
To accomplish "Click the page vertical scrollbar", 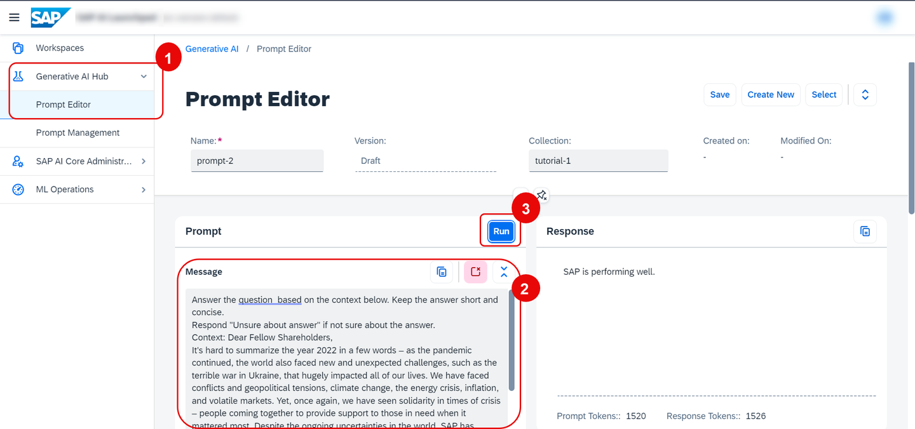I will (911, 138).
